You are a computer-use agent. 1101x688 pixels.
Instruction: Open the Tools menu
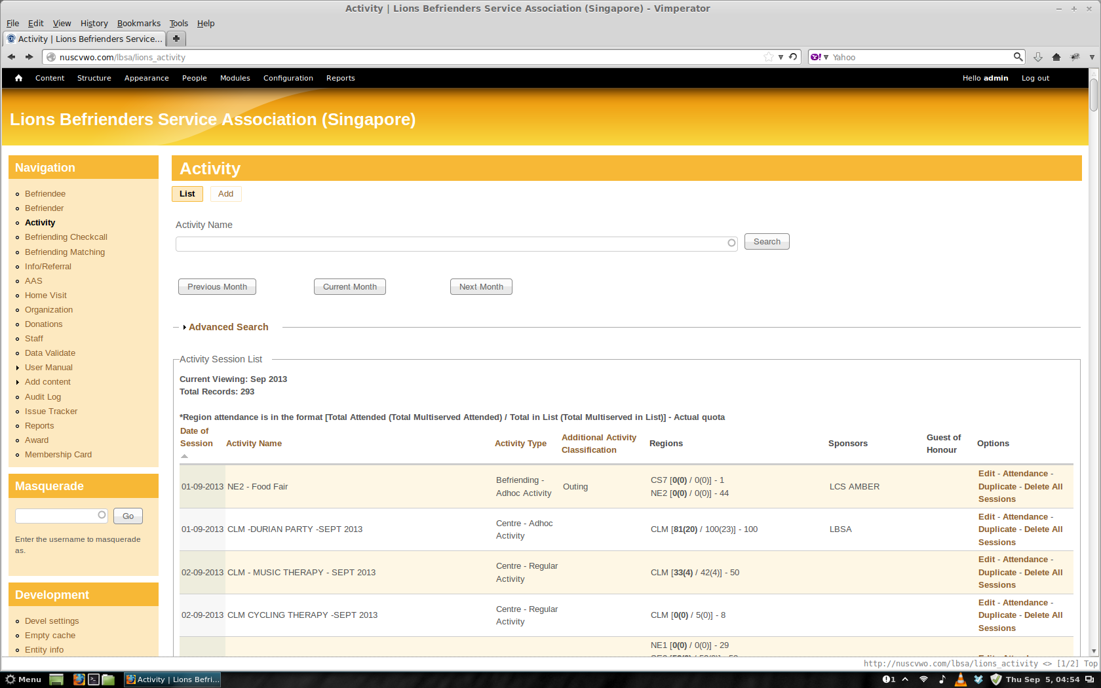click(x=178, y=23)
